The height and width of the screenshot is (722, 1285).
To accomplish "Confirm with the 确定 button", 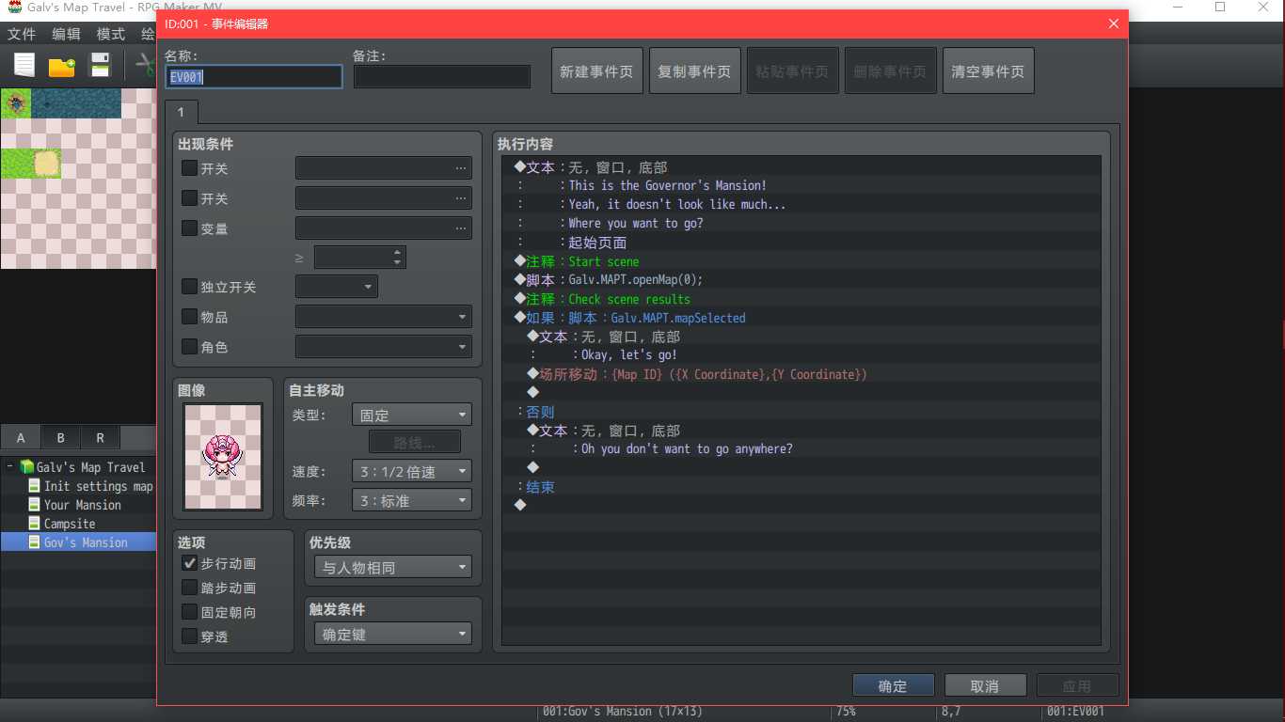I will [893, 686].
